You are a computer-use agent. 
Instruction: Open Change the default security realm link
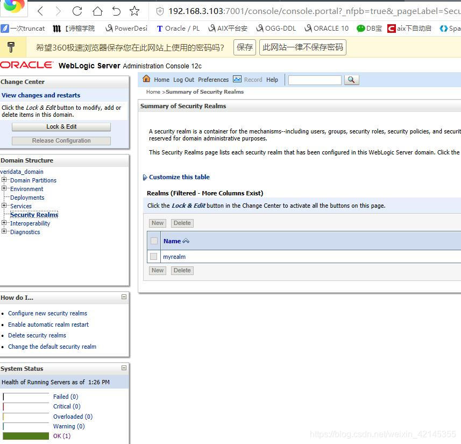[x=52, y=346]
